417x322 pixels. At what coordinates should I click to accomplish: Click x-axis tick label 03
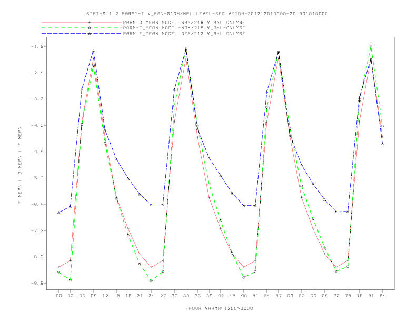click(70, 296)
